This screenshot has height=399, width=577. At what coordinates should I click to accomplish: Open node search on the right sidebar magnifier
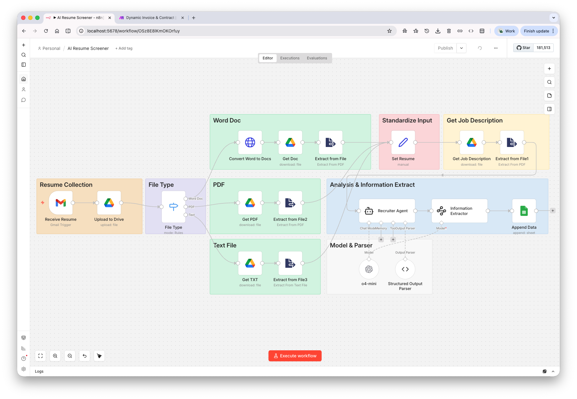549,82
